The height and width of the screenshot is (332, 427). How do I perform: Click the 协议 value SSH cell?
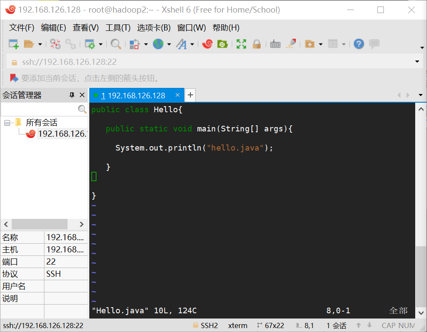[x=66, y=274]
